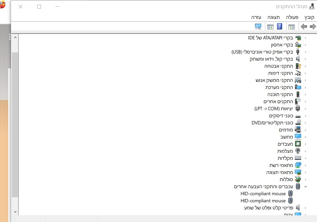Viewport: 317px width, 222px height.
Task: Click the Device Manager title bar icon
Action: point(312,7)
